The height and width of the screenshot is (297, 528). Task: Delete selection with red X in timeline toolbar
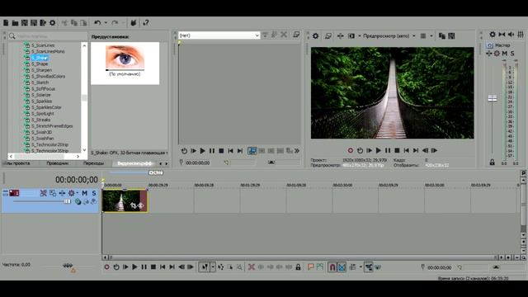251,267
